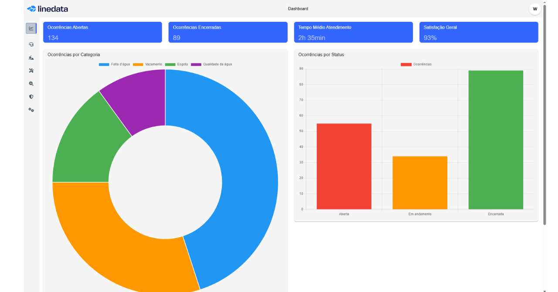The width and height of the screenshot is (558, 292).
Task: Click the magnifier analytics icon in sidebar
Action: click(31, 84)
